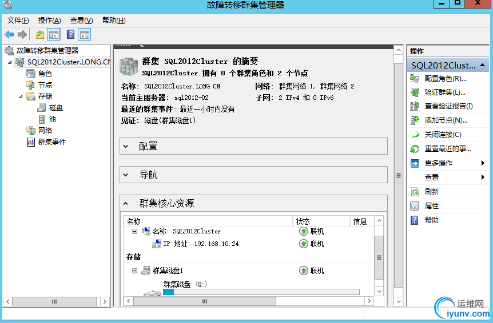Click the resource list scroll down arrow
The width and height of the screenshot is (493, 323).
tap(379, 291)
